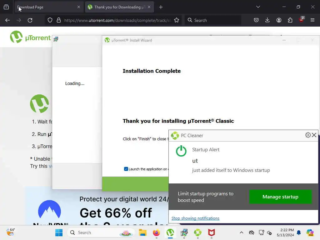Open the Firefox application hamburger menu
The height and width of the screenshot is (240, 320).
tap(312, 20)
